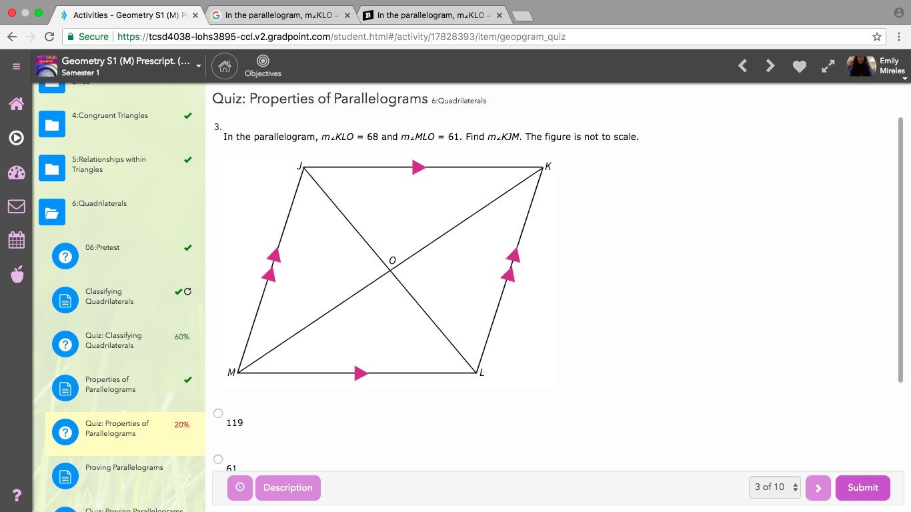911x512 pixels.
Task: Open the Proving Parallelograms lesson icon
Action: [65, 476]
